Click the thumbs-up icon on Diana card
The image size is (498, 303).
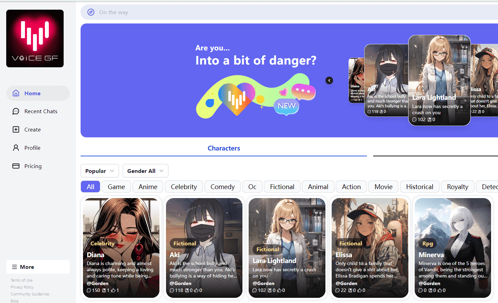coord(113,291)
